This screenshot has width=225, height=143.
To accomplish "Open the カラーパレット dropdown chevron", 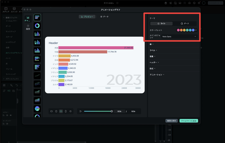I will click(196, 30).
